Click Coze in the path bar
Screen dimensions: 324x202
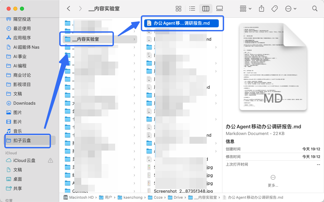point(155,197)
